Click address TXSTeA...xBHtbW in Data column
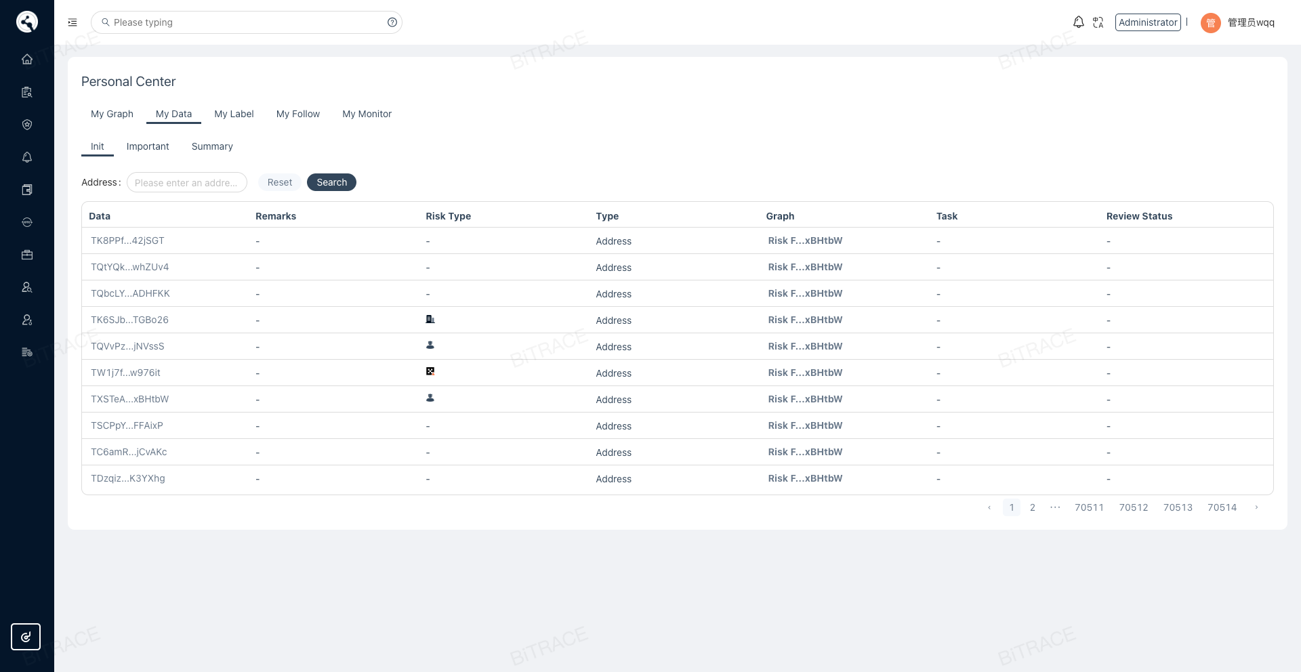1301x672 pixels. (x=129, y=399)
